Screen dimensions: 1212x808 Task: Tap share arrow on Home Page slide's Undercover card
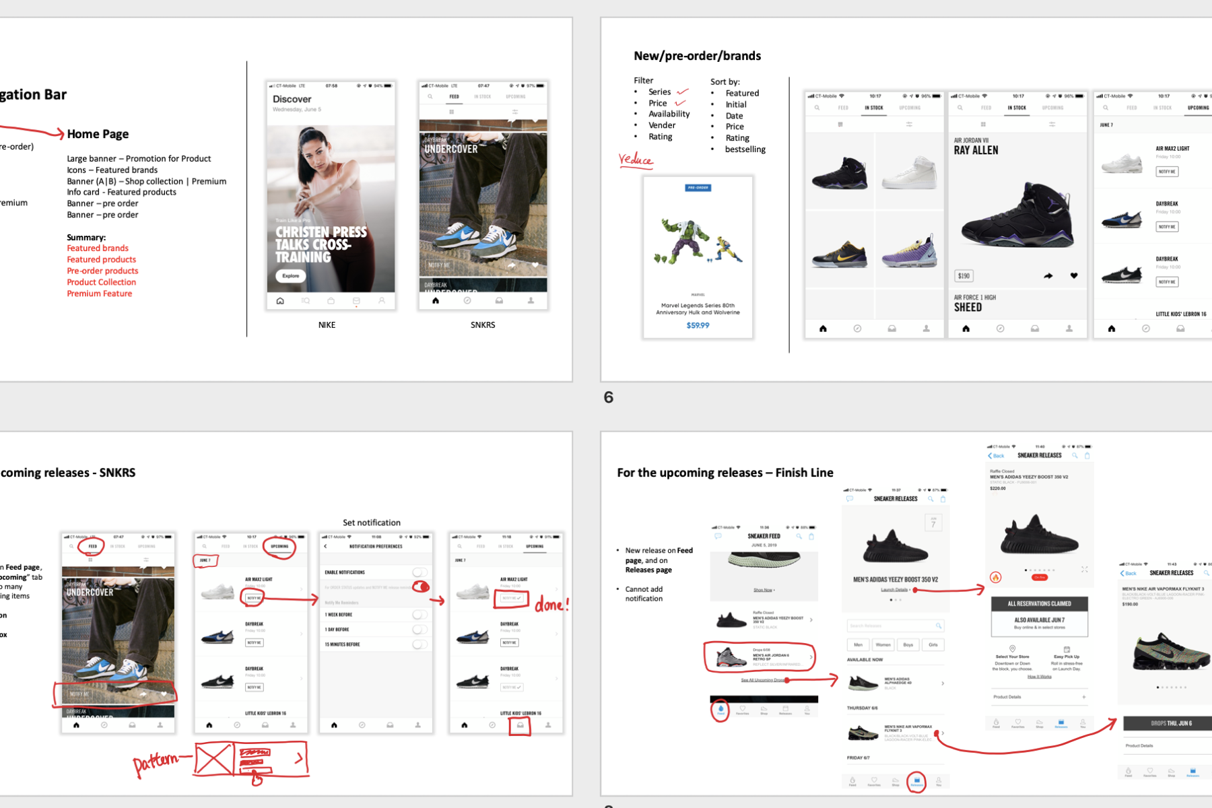[512, 265]
